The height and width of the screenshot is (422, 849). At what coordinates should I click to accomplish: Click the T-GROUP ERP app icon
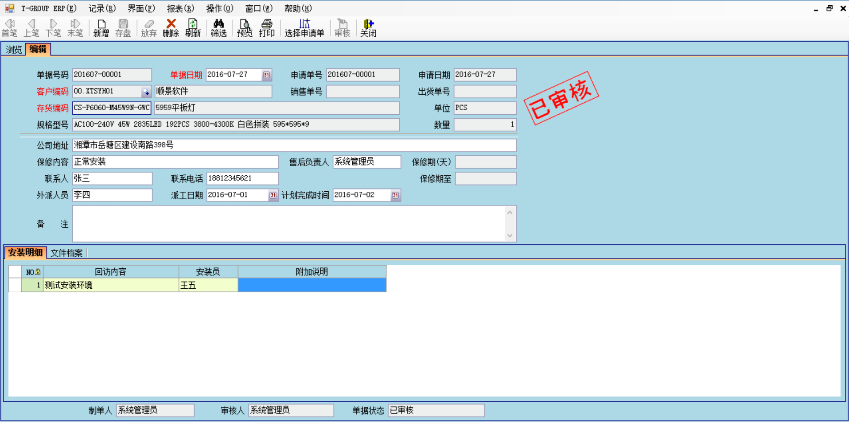tap(9, 8)
